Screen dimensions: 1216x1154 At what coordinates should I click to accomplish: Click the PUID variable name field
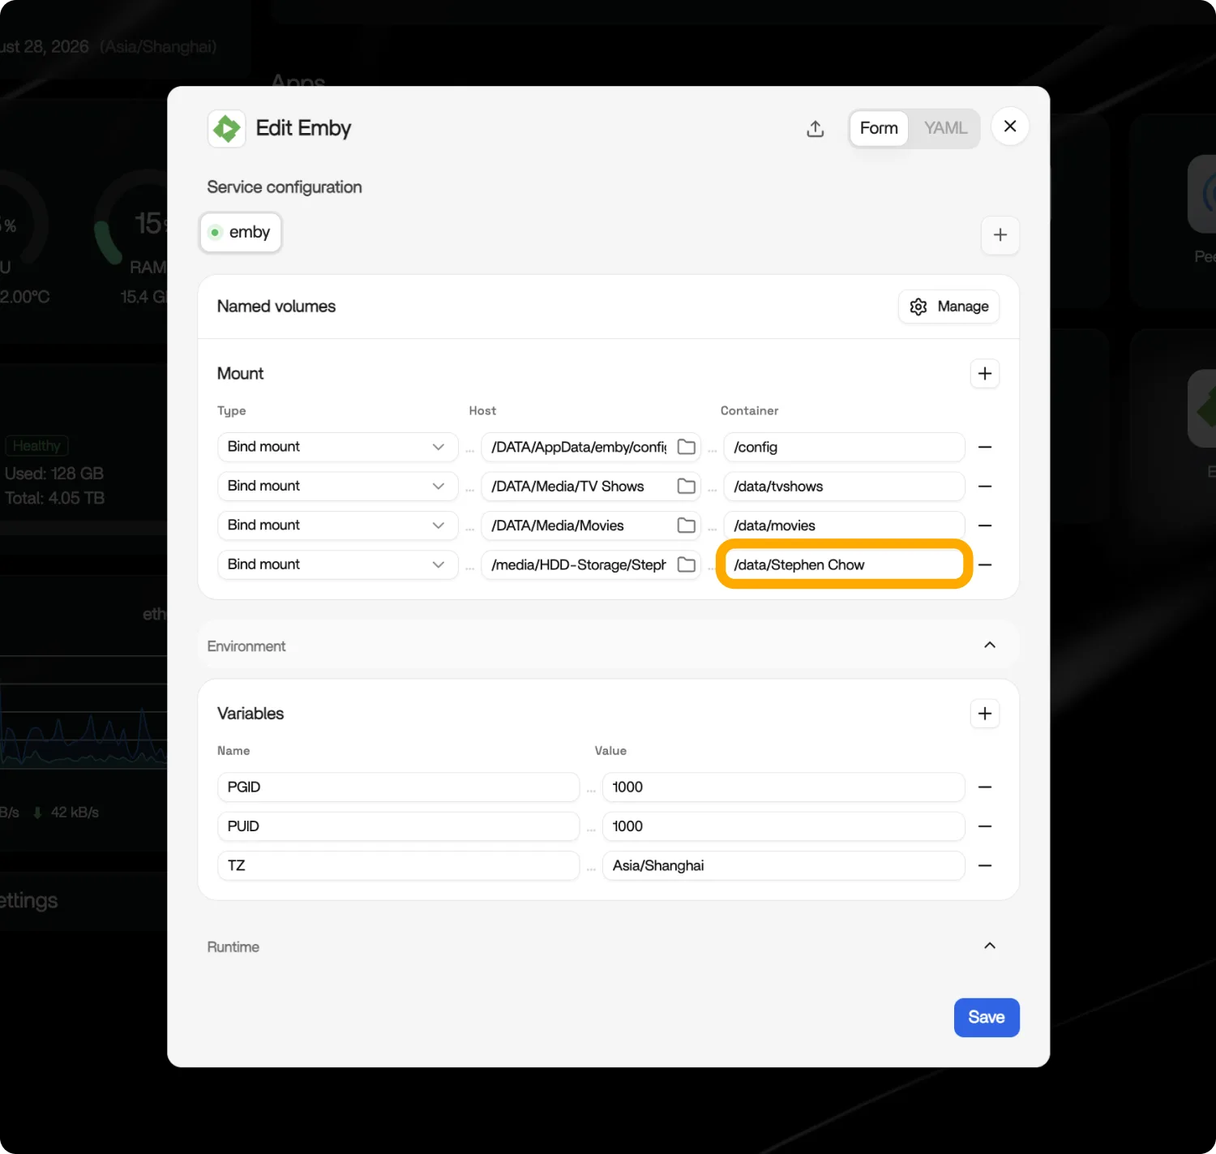point(399,826)
